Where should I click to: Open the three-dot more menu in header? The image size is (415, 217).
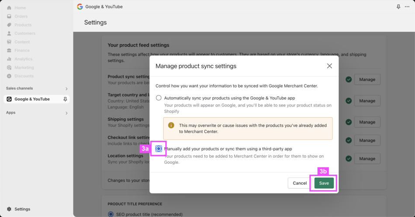(407, 7)
